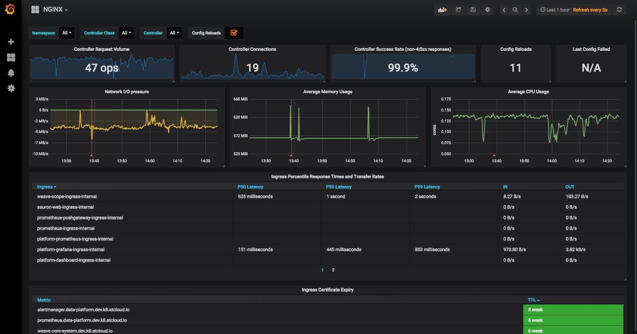637x334 pixels.
Task: Click platform-dashboard-ingress-internal row name
Action: pyautogui.click(x=74, y=260)
